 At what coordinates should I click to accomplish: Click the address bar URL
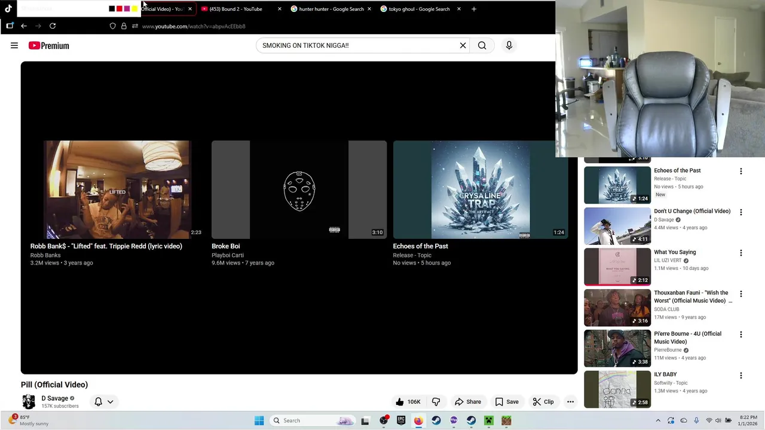pos(194,26)
